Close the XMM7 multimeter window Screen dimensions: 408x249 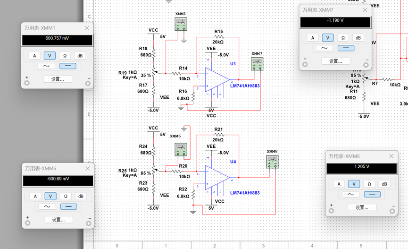pyautogui.click(x=365, y=10)
